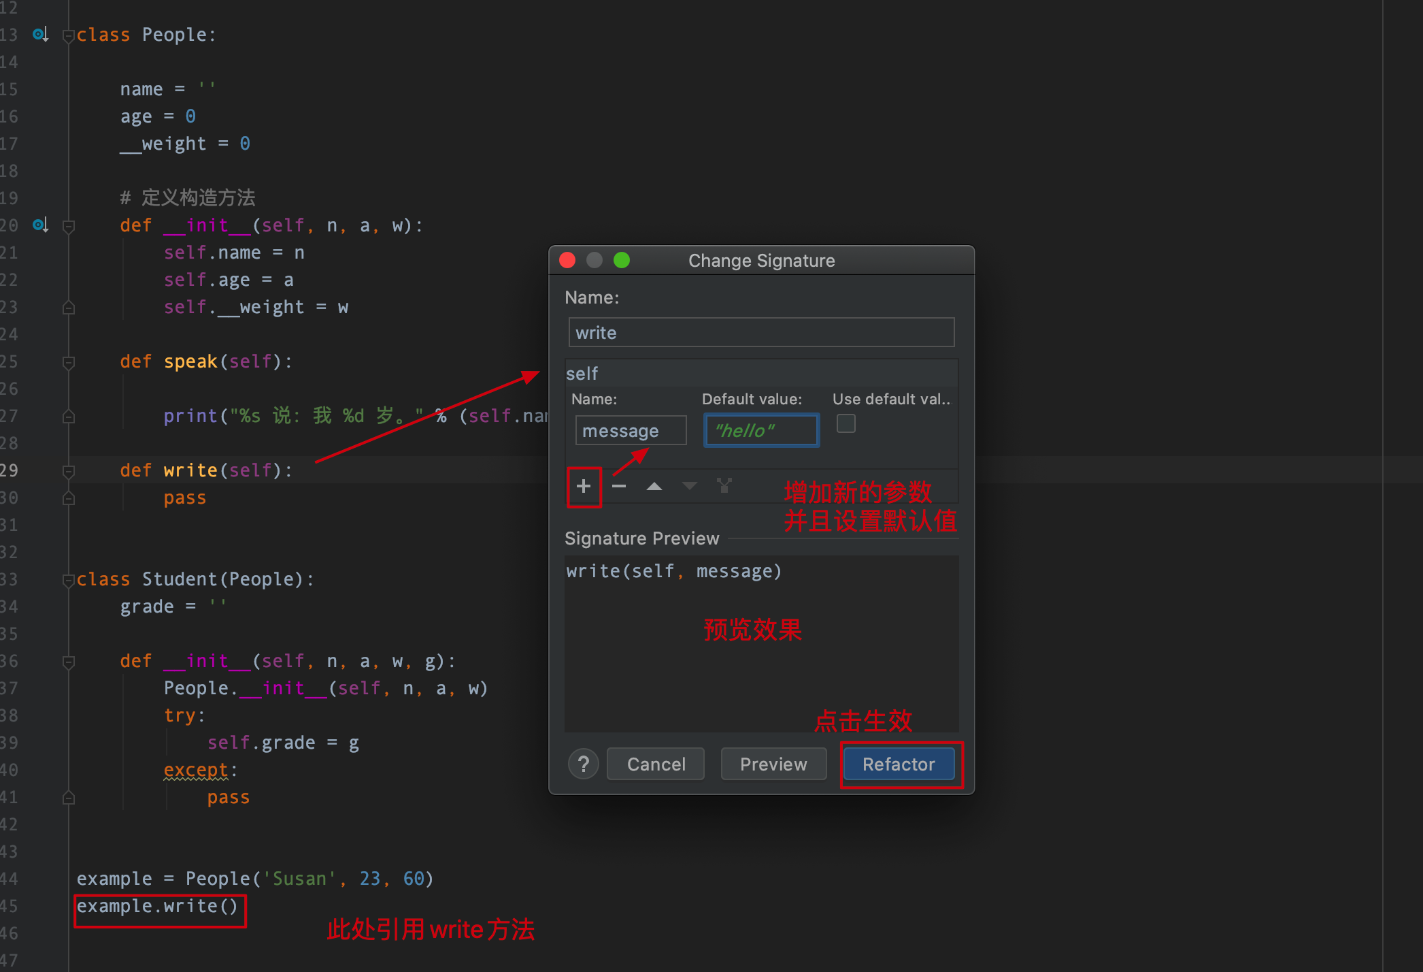Viewport: 1423px width, 972px height.
Task: Collapse the __init__ method fold on line 20
Action: (68, 226)
